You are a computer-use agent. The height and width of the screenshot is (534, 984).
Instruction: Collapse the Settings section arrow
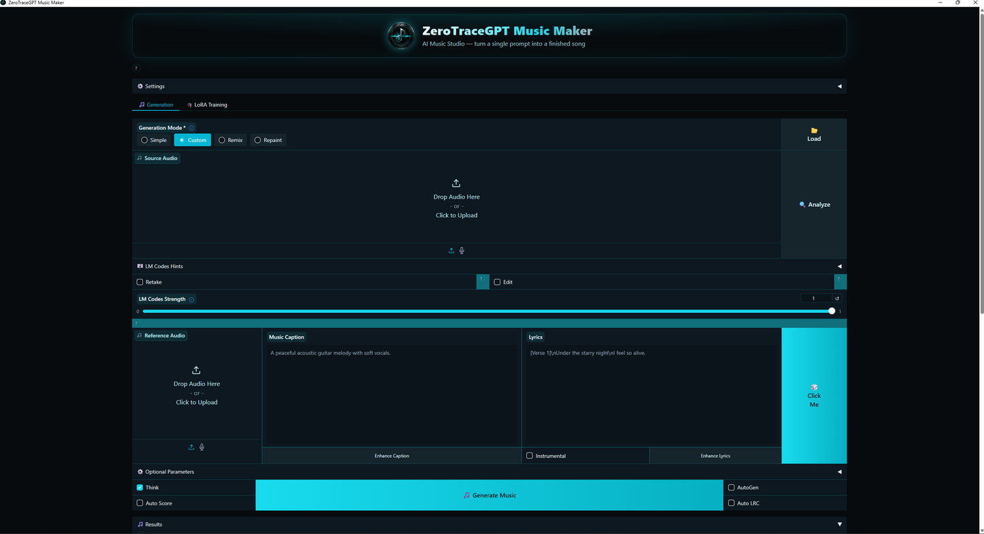[839, 86]
